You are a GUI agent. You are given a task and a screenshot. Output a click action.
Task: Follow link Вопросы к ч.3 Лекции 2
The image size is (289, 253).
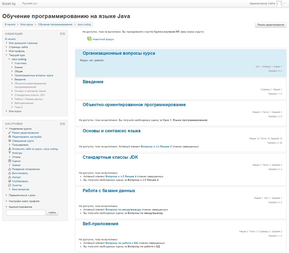coord(156,147)
